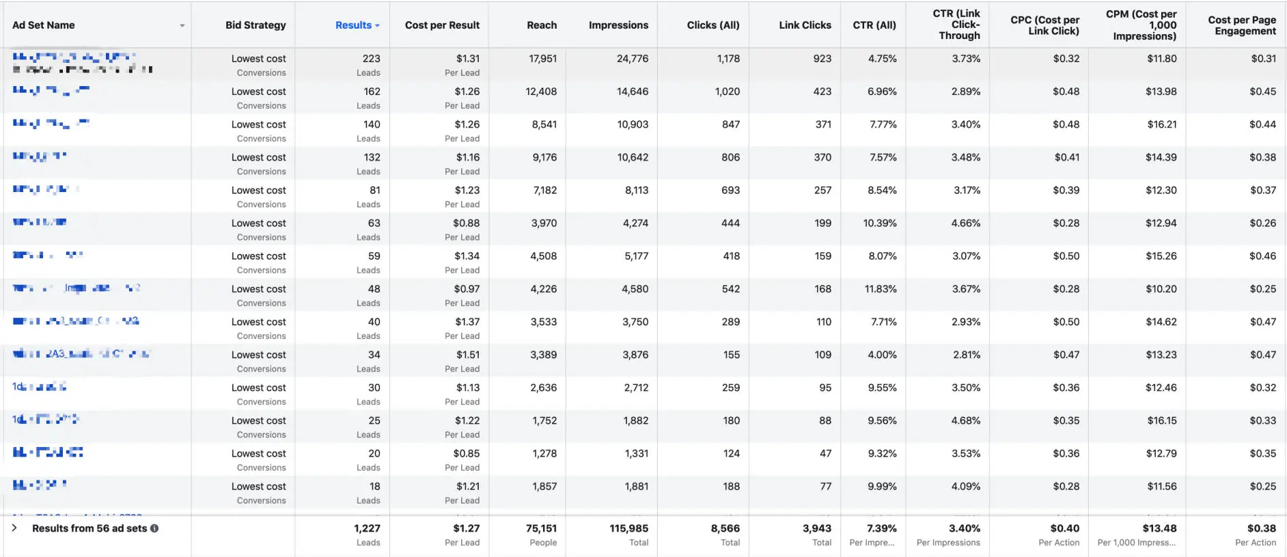Select the CTR (Link Click-Through) header
The width and height of the screenshot is (1287, 557).
click(956, 25)
